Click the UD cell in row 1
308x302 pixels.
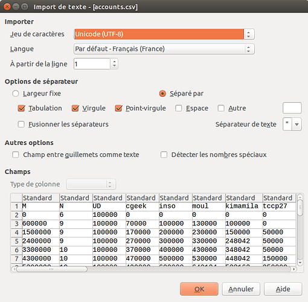pyautogui.click(x=109, y=207)
